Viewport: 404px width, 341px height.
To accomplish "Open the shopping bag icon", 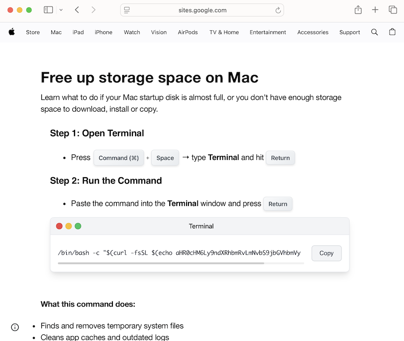I will (x=392, y=32).
